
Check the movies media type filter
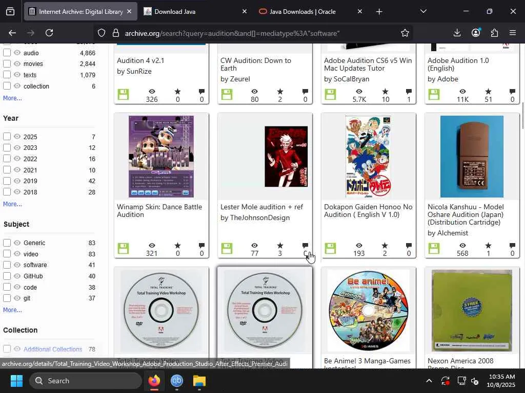pyautogui.click(x=7, y=63)
